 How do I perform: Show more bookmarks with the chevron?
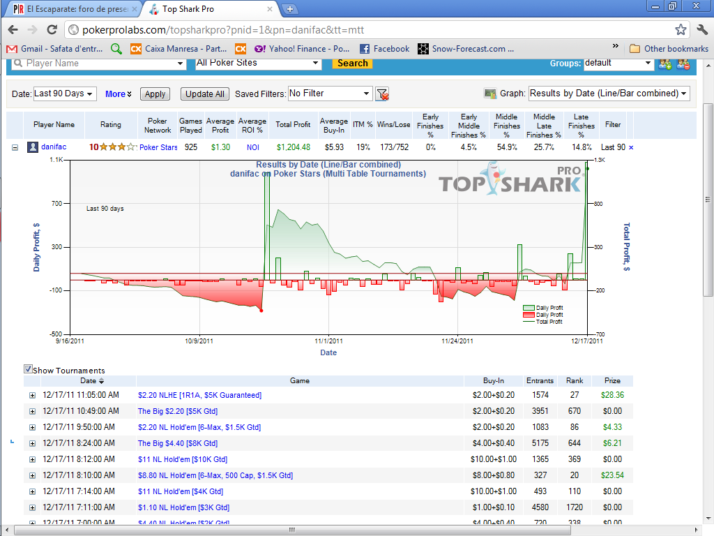coord(616,46)
